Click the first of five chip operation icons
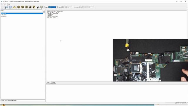This screenshot has width=188, height=106. pyautogui.click(x=19, y=7)
